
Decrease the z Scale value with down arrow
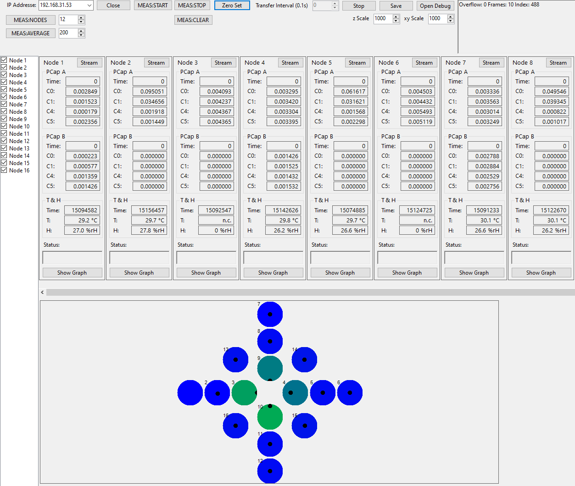pos(396,21)
